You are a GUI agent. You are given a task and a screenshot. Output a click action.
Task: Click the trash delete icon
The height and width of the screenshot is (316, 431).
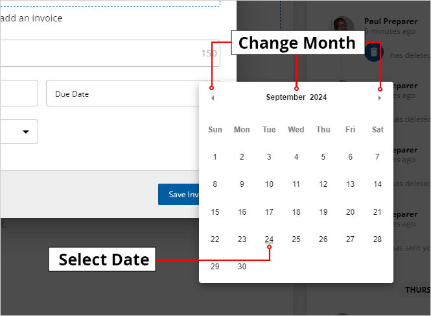point(373,52)
